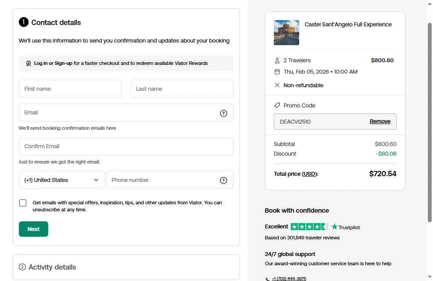433x281 pixels.
Task: Click the First name field
Action: [70, 89]
